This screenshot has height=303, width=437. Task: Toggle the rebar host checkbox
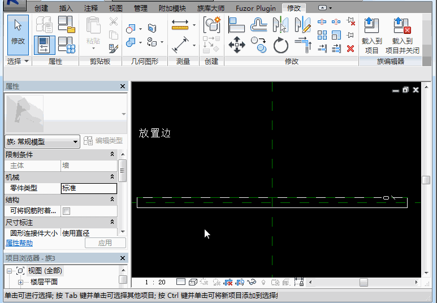tap(66, 211)
